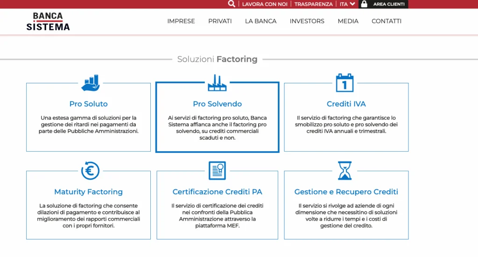Image resolution: width=478 pixels, height=257 pixels.
Task: Click the AREA CLIENTI button
Action: coord(388,4)
